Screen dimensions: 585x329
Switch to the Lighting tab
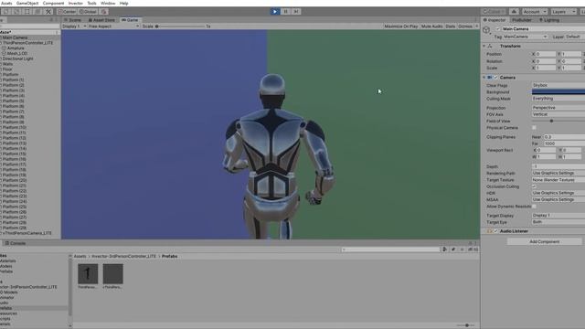point(549,20)
